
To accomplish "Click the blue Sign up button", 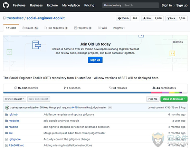I will click(95, 60).
